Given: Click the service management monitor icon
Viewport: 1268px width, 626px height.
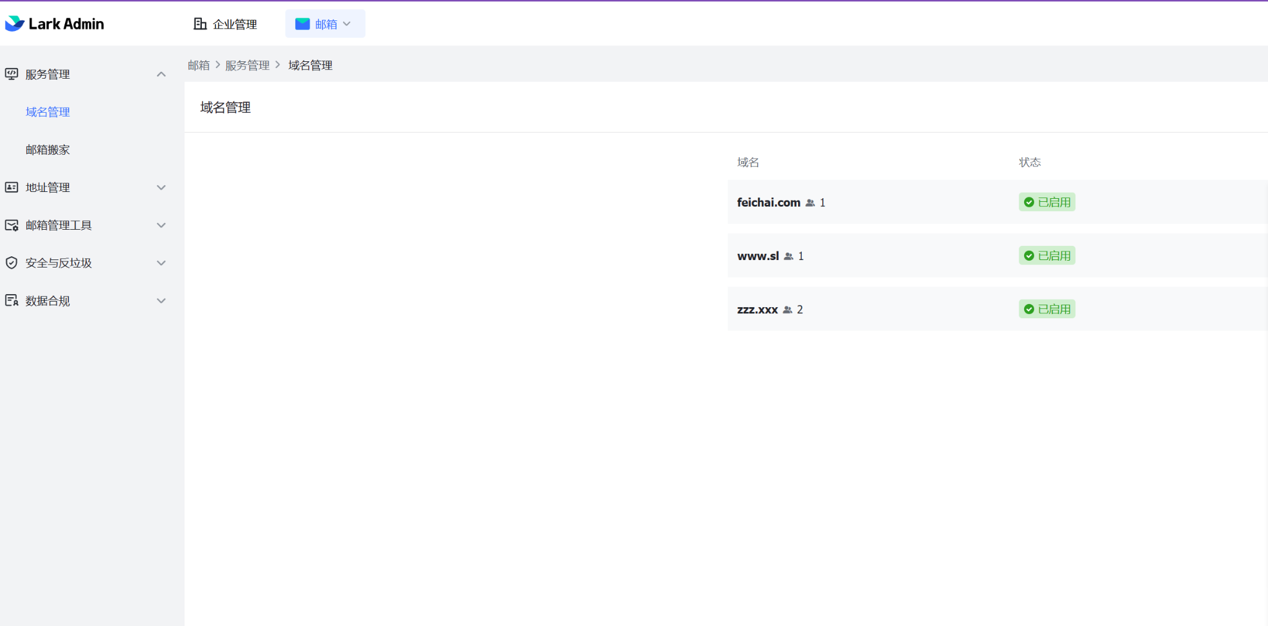Looking at the screenshot, I should 12,74.
